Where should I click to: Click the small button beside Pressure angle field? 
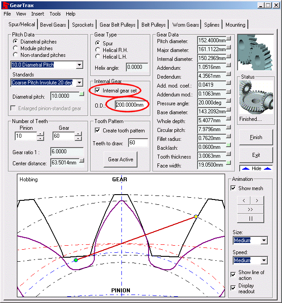(229, 101)
